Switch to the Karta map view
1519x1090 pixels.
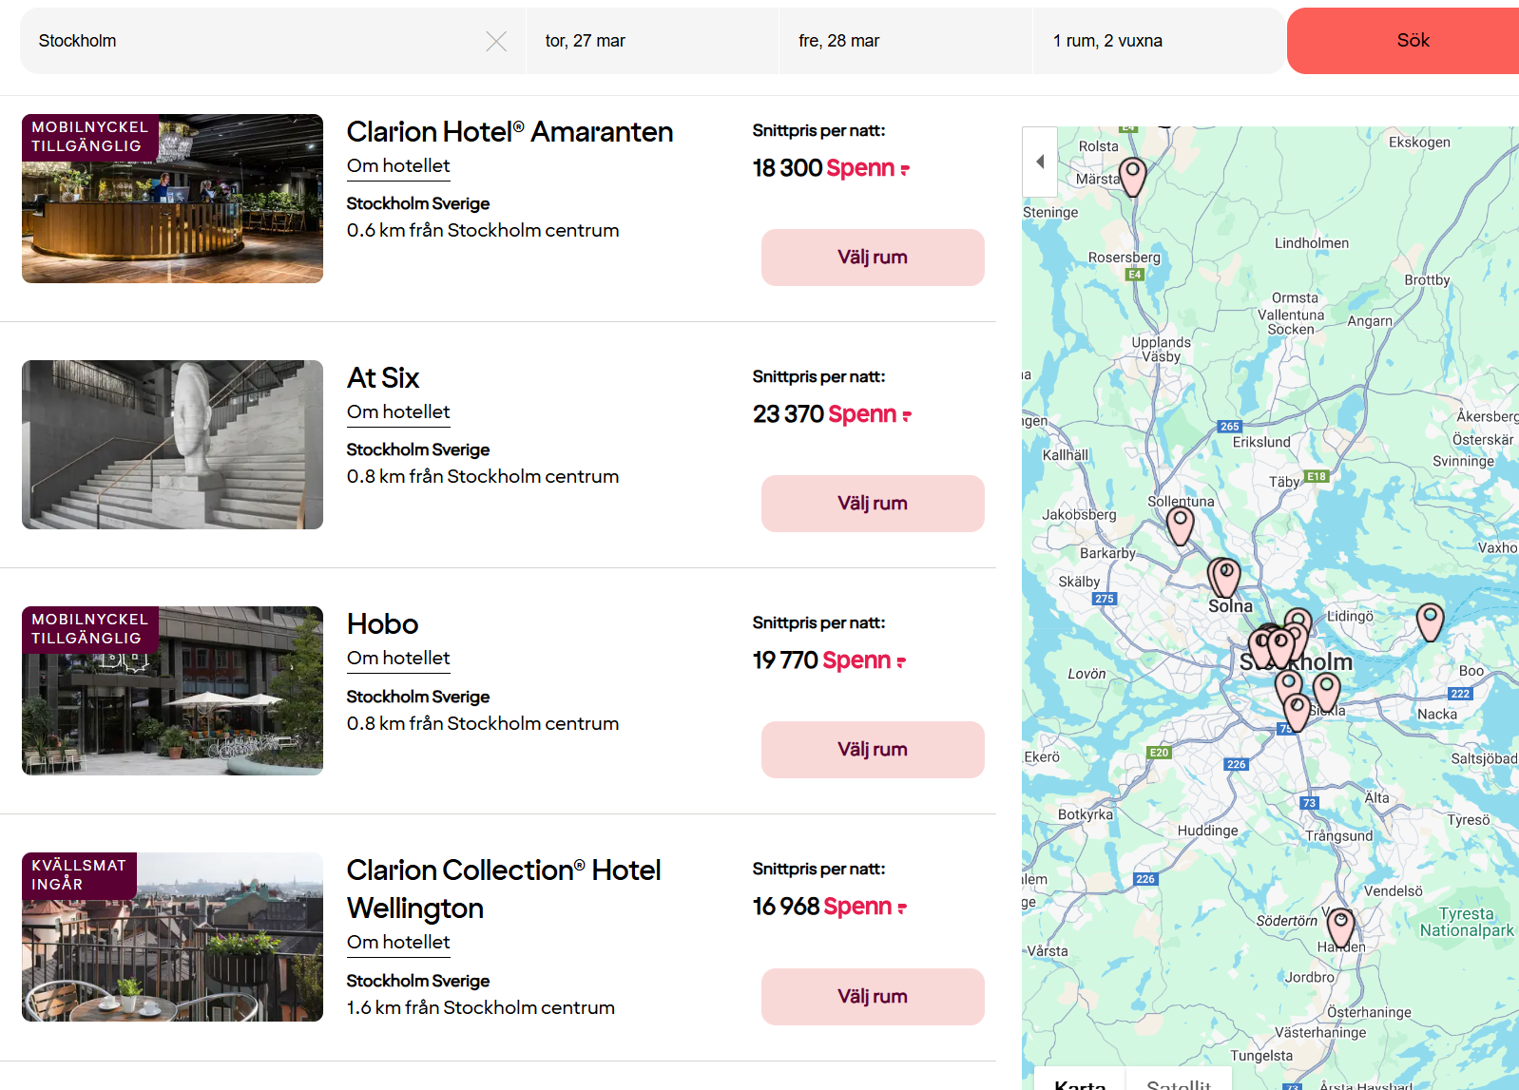click(1080, 1081)
